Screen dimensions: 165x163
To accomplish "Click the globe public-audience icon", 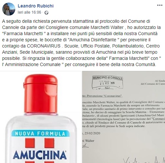I will point(46,13).
